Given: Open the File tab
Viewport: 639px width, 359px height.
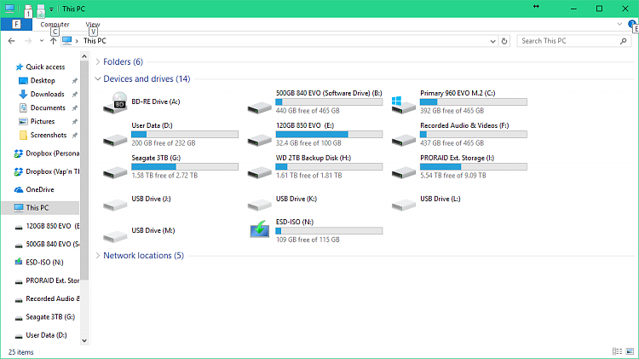Looking at the screenshot, I should (x=16, y=24).
